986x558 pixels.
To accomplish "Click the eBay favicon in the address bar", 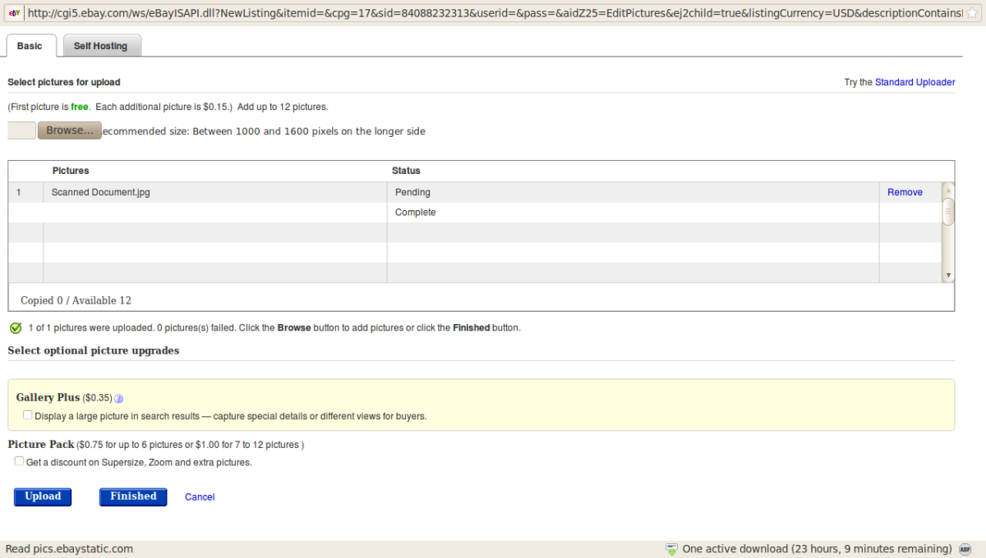I will pos(14,13).
